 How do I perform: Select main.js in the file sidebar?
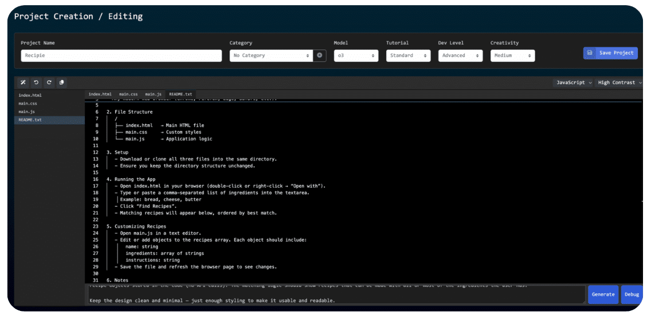pyautogui.click(x=26, y=112)
